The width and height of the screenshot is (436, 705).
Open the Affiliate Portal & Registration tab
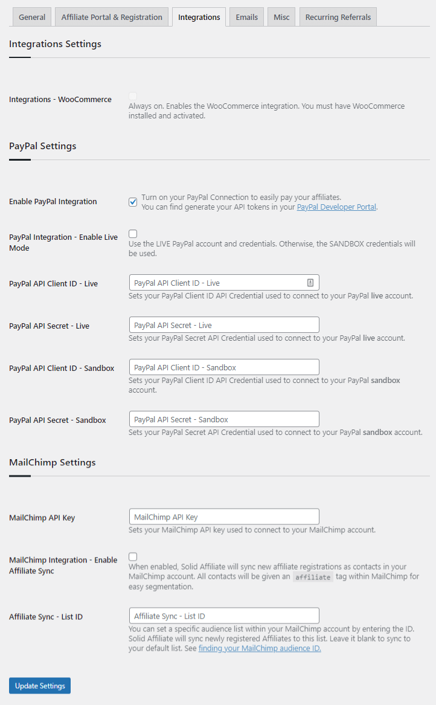point(111,16)
